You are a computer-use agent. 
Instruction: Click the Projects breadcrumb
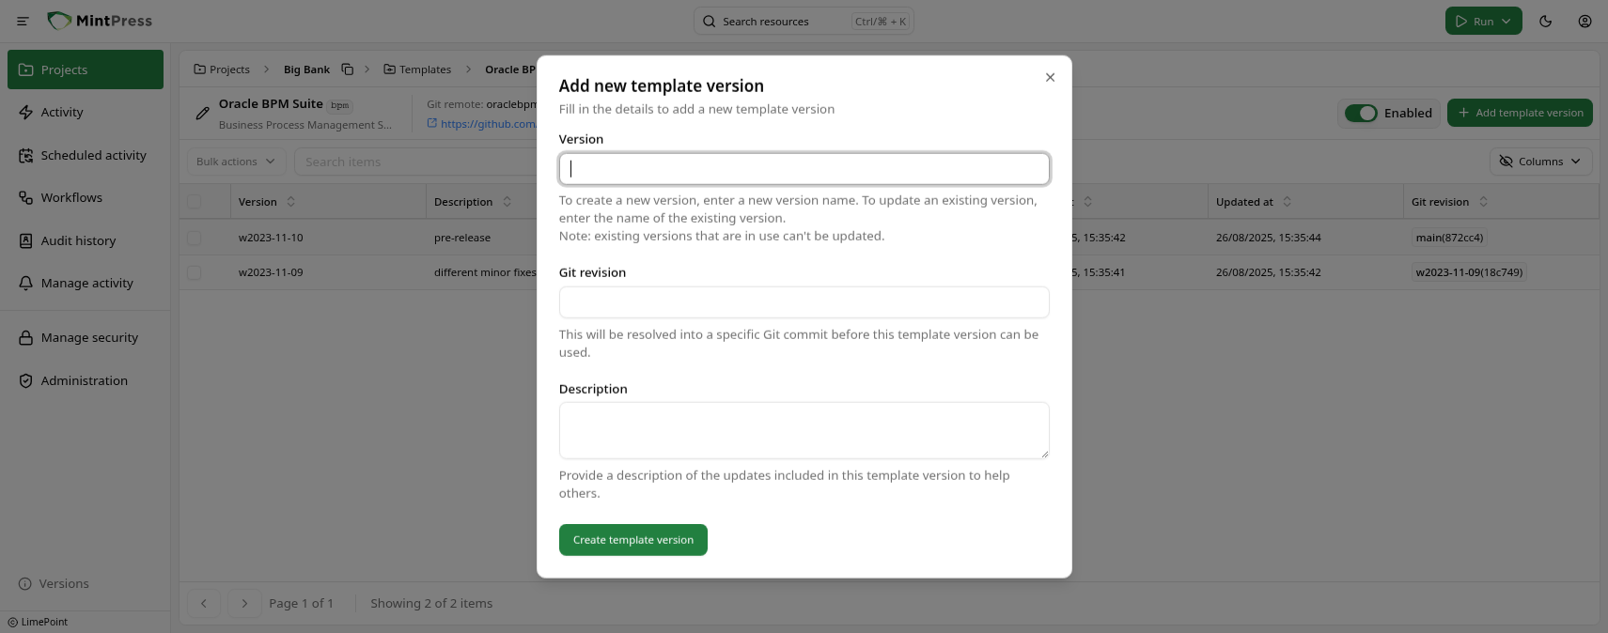tap(222, 69)
